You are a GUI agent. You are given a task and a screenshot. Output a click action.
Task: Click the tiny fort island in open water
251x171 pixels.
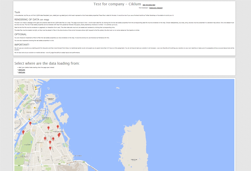point(118,88)
